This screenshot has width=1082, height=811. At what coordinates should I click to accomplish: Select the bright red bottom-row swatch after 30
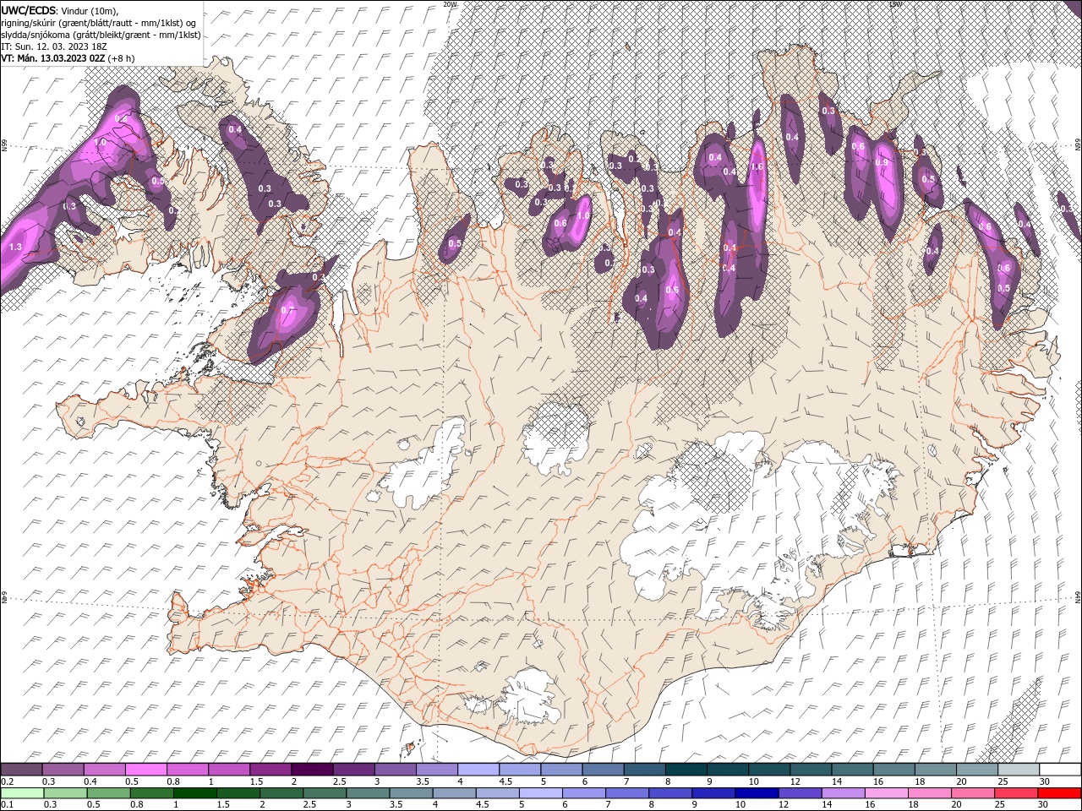click(1060, 793)
